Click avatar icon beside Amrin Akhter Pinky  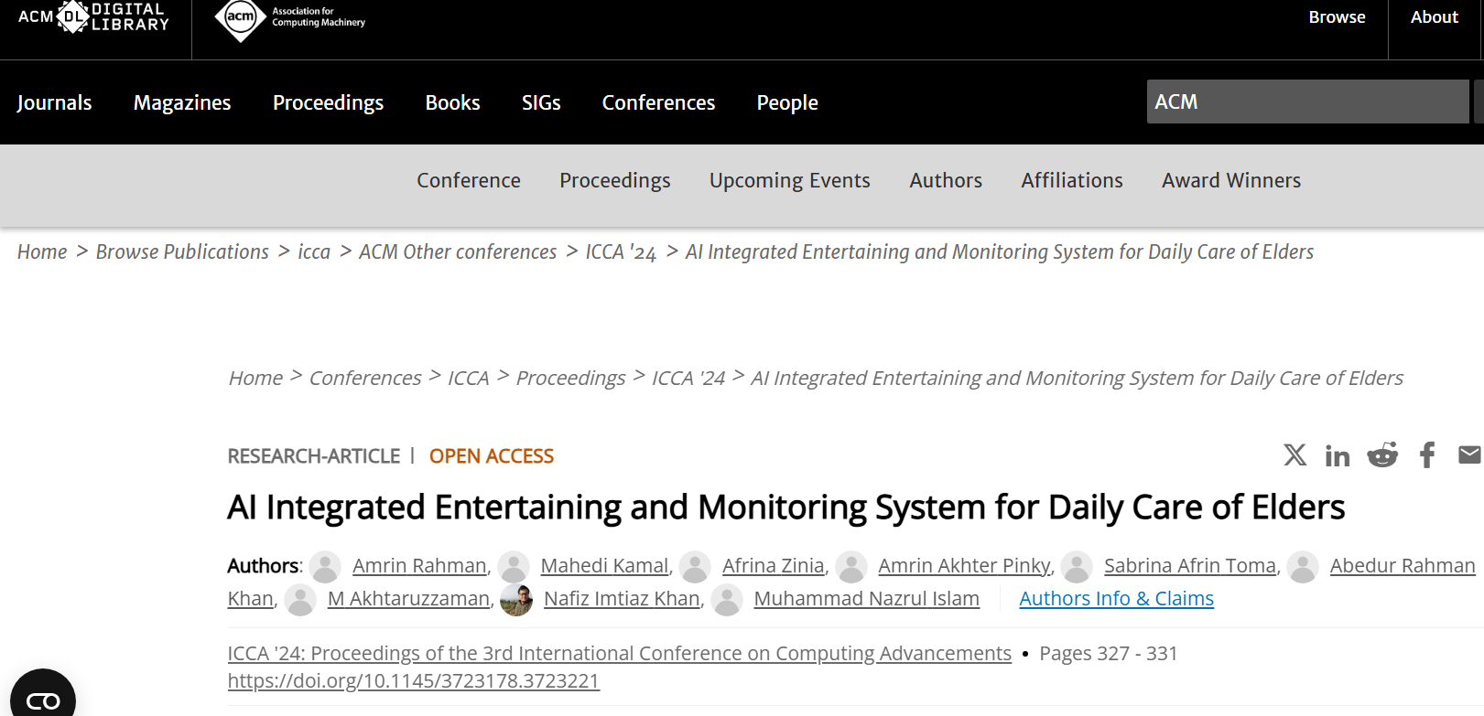[851, 567]
